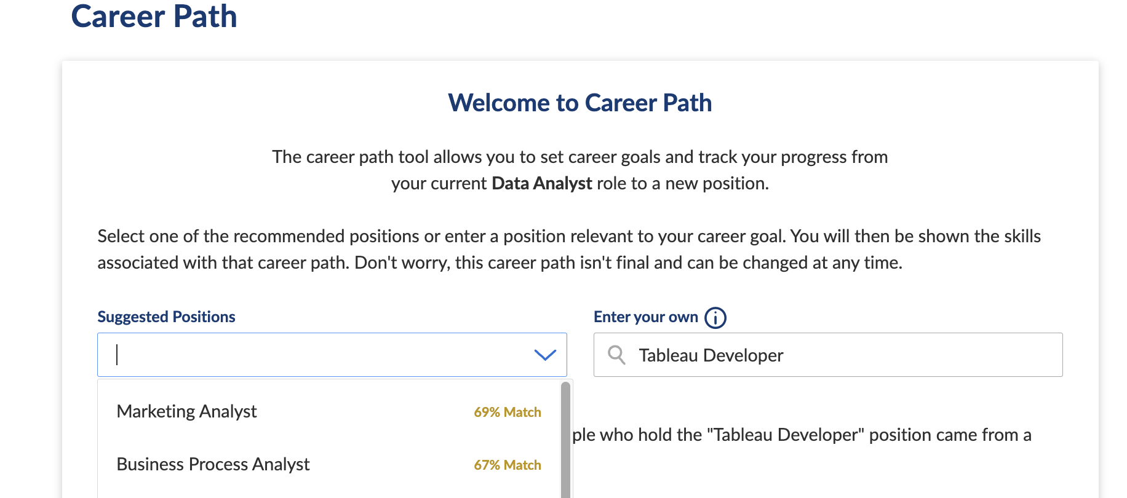This screenshot has width=1127, height=498.
Task: Click the 67% Match label
Action: point(507,465)
